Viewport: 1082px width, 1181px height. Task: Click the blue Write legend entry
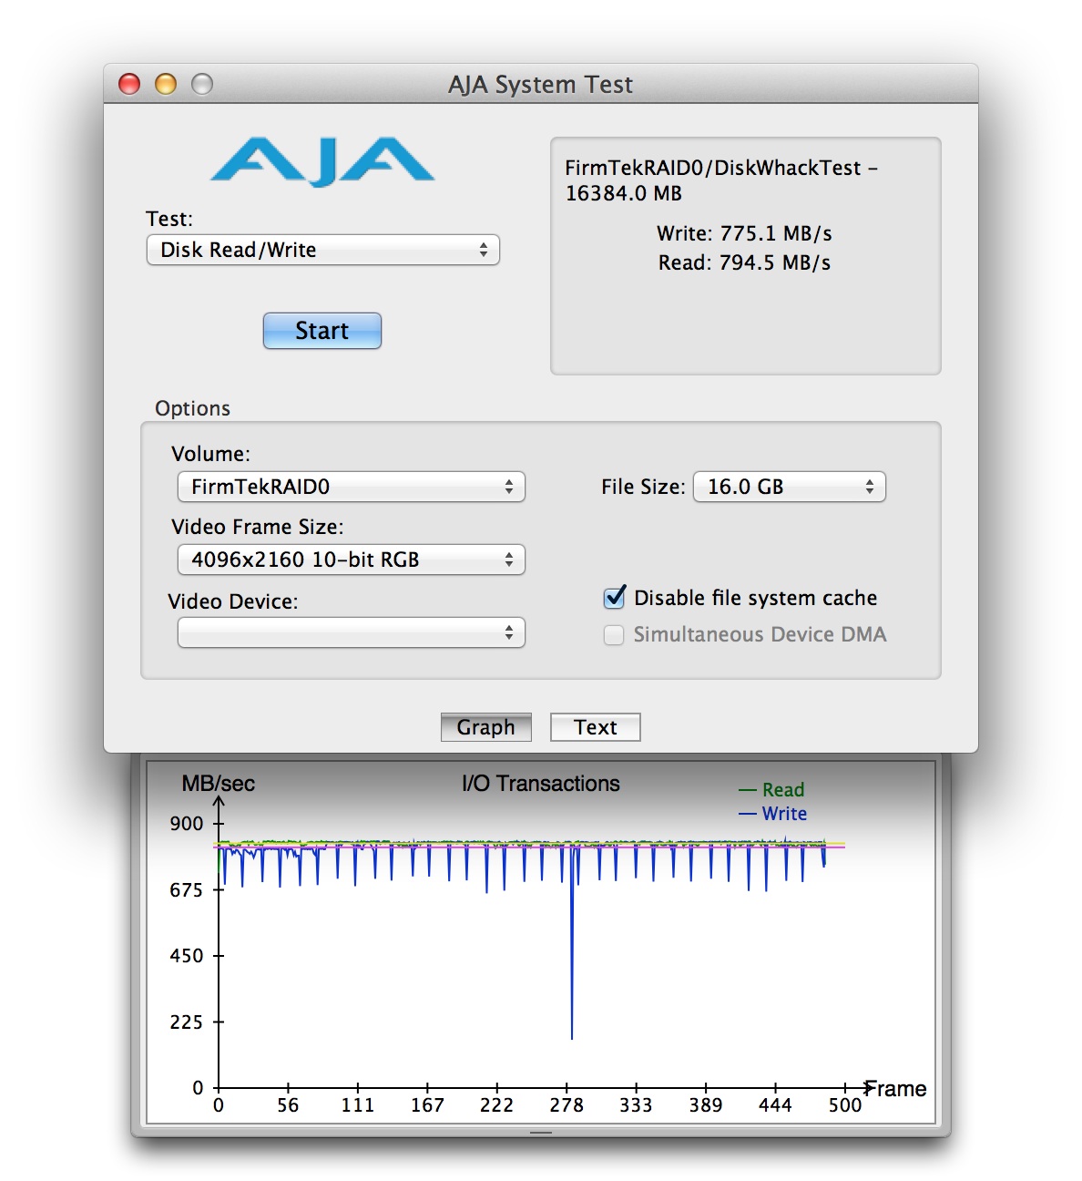click(x=772, y=813)
